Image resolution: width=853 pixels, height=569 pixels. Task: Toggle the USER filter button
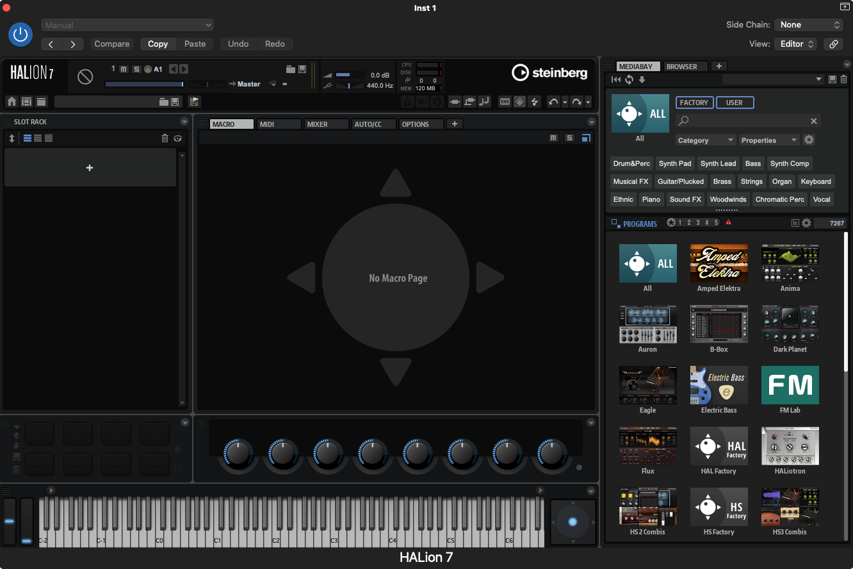coord(735,103)
